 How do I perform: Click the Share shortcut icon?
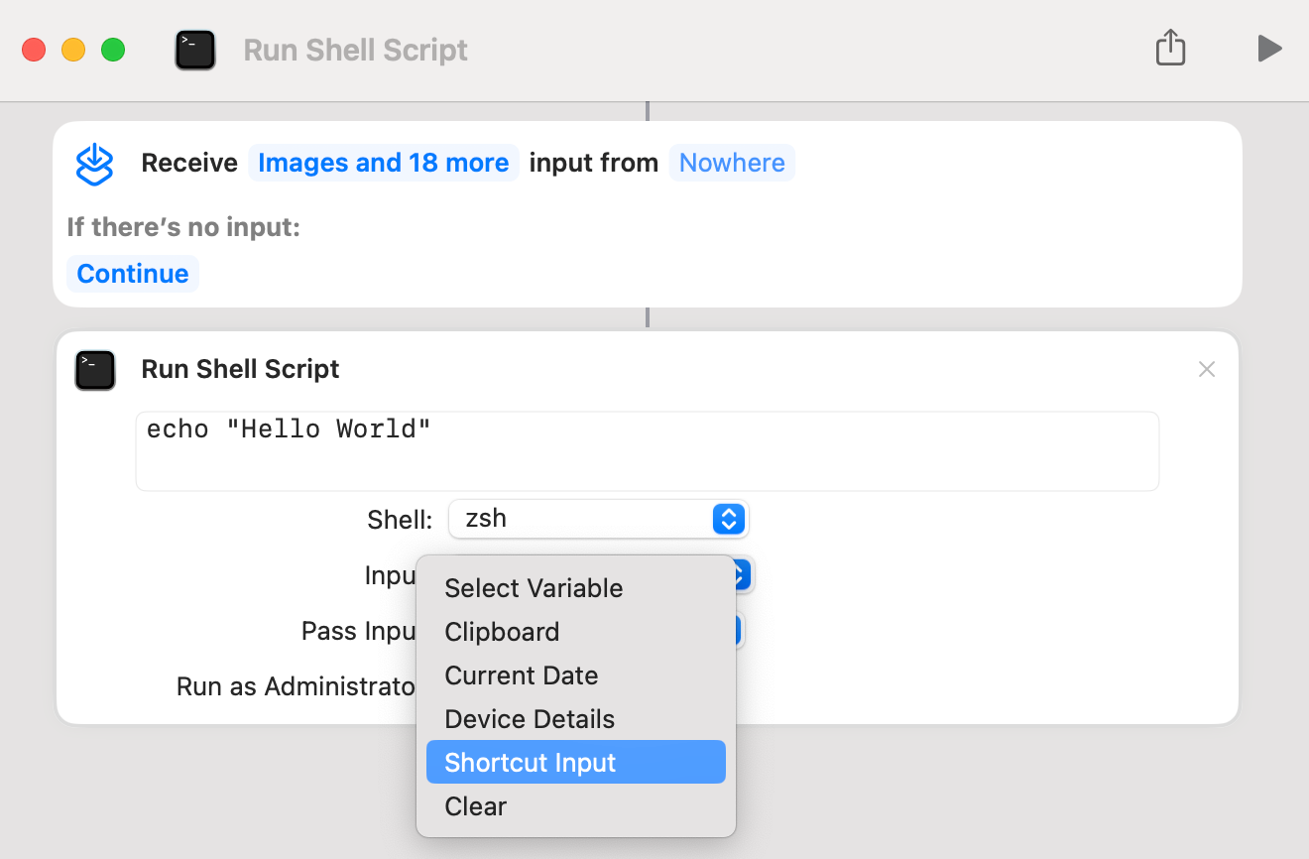1170,48
